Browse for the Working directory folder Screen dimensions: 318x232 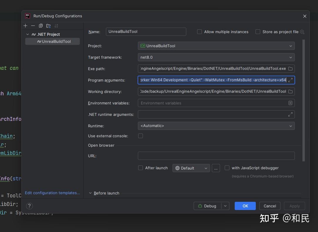pyautogui.click(x=290, y=92)
